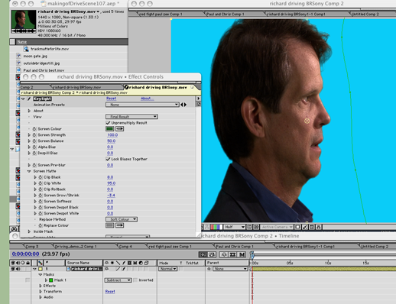Toggle the Screen Strength stopwatch
The width and height of the screenshot is (396, 304).
click(34, 135)
